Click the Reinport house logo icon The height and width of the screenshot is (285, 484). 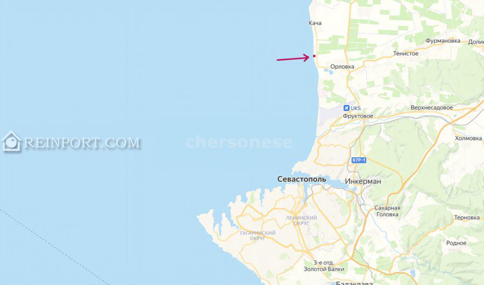(x=12, y=142)
